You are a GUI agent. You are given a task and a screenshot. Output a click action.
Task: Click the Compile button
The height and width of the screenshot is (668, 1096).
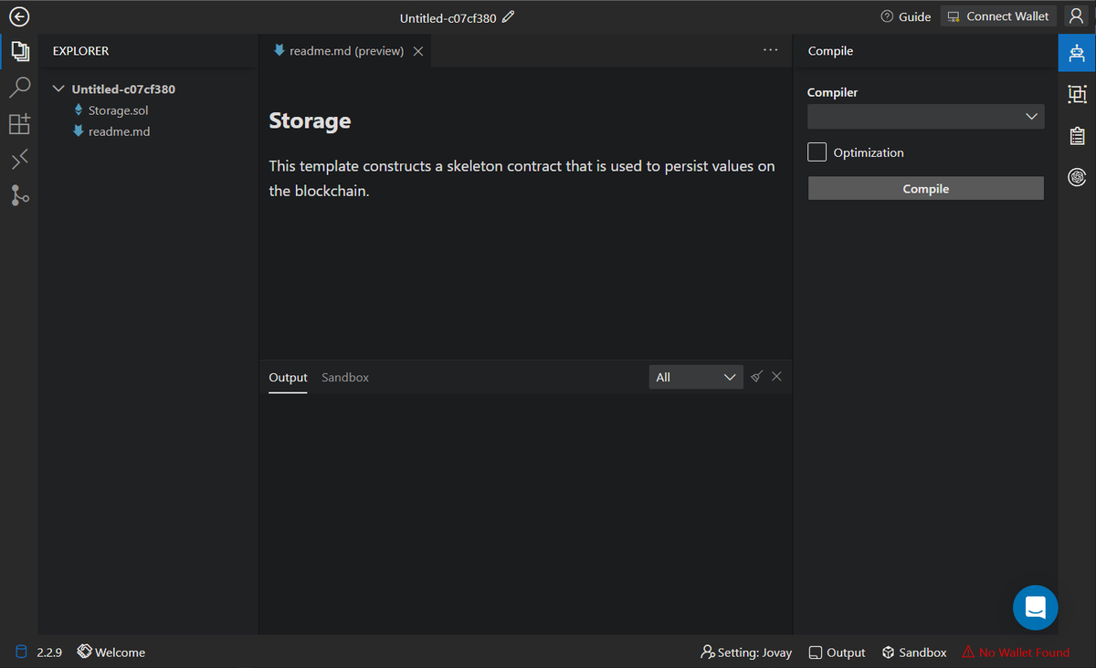coord(925,189)
